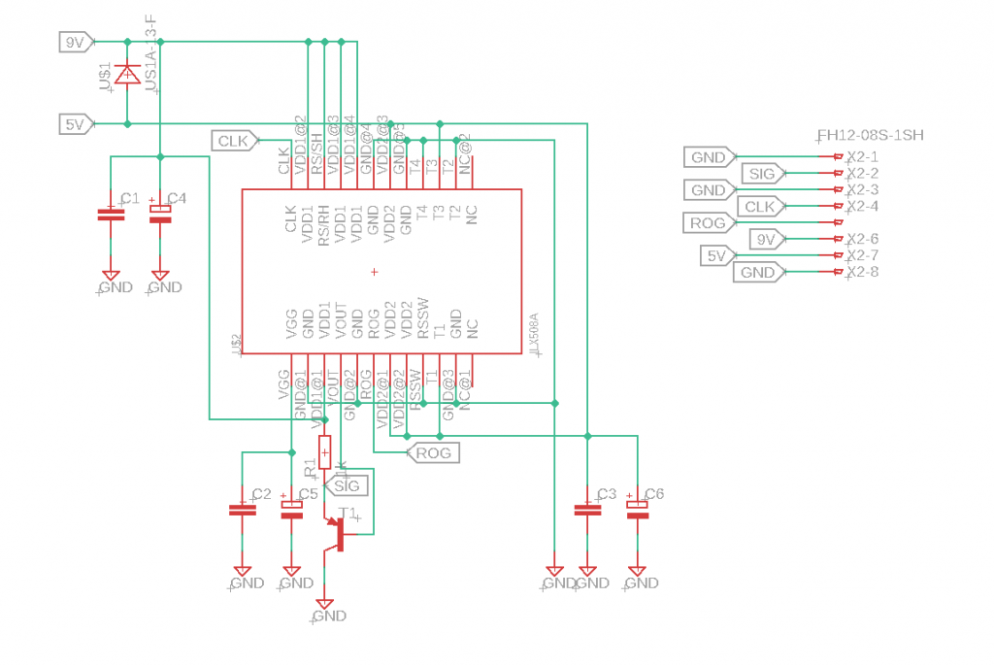Click the 9V label wired to X2-6

pos(768,240)
